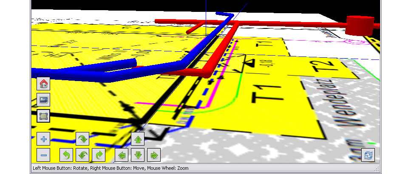Pan right using the green right arrow
This screenshot has height=174, width=408.
pyautogui.click(x=153, y=155)
